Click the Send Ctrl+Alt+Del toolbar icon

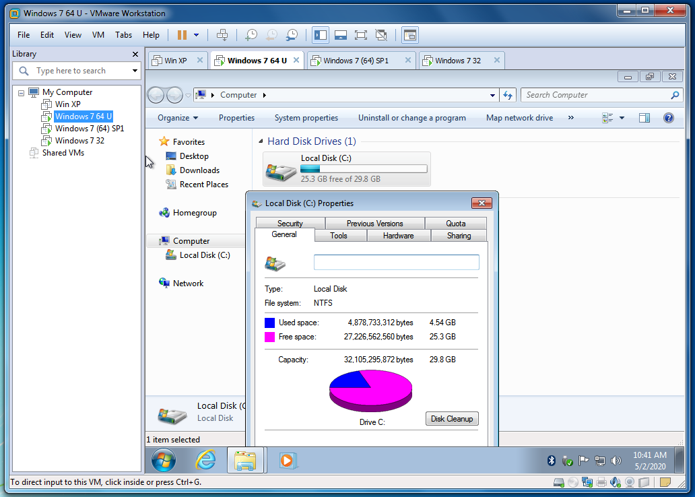click(222, 35)
